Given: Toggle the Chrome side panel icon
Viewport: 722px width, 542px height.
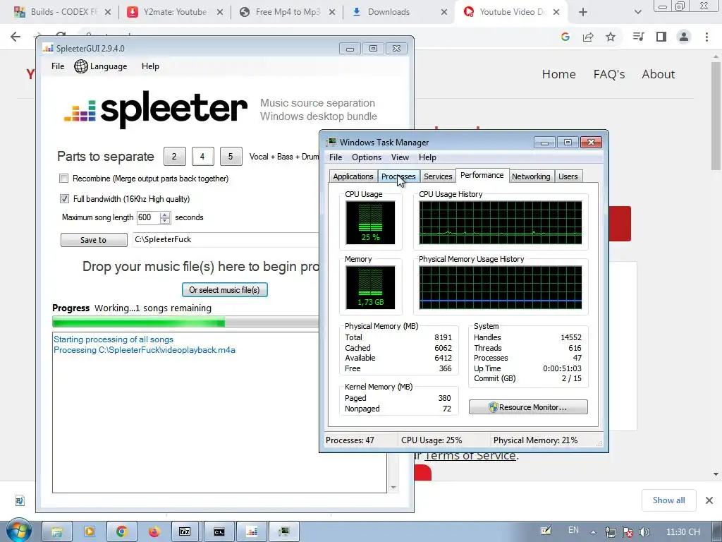Looking at the screenshot, I should [x=661, y=37].
